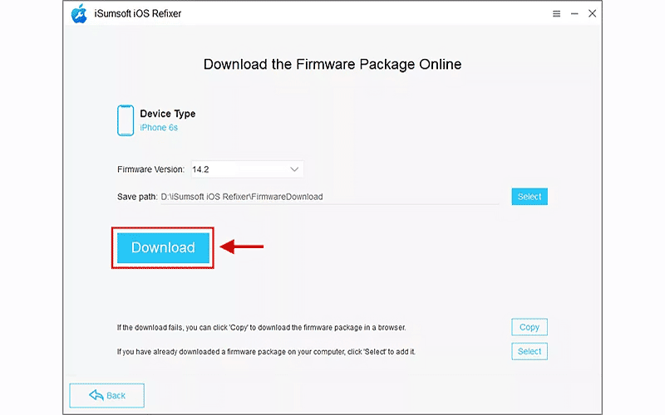Click the 'already downloaded a firmware package' hint
The image size is (665, 415).
266,351
